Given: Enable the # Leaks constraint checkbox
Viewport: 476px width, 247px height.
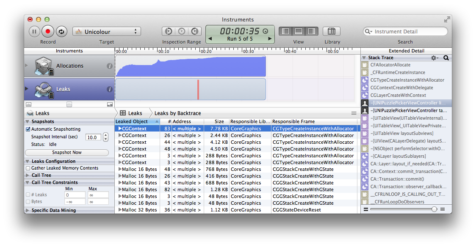Looking at the screenshot, I should 28,195.
